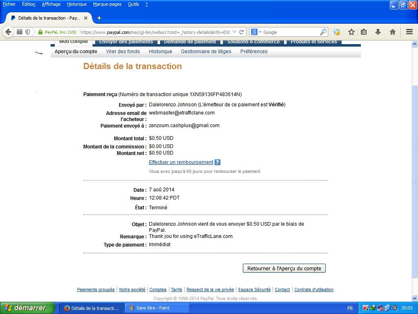The width and height of the screenshot is (418, 314).
Task: Open Notre société footer link
Action: [132, 289]
